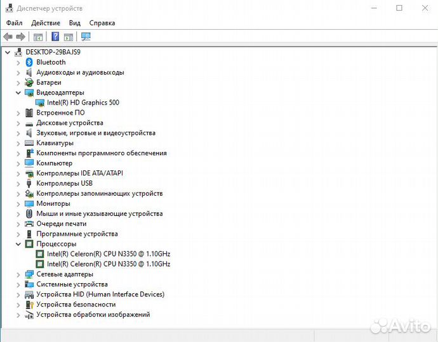Select the Дисковые устройства label

coord(70,123)
